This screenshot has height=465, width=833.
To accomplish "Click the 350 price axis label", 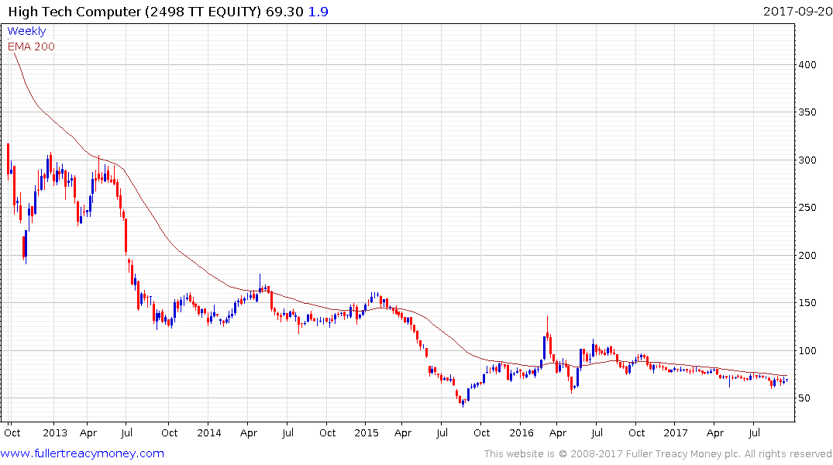I will (x=807, y=112).
